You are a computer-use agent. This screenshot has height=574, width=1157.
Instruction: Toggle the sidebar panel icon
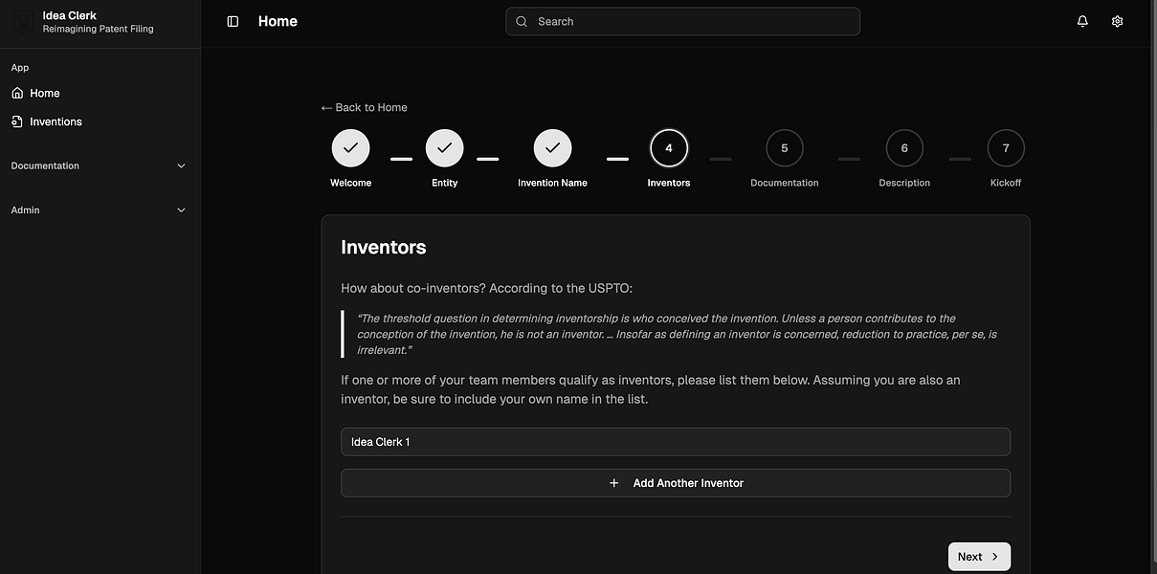coord(233,21)
